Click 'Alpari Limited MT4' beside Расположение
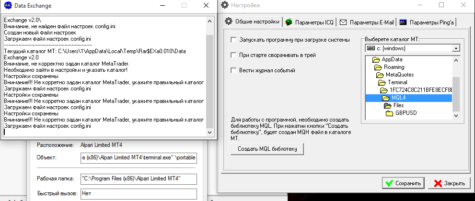Viewport: 475px width, 201px height. click(101, 145)
